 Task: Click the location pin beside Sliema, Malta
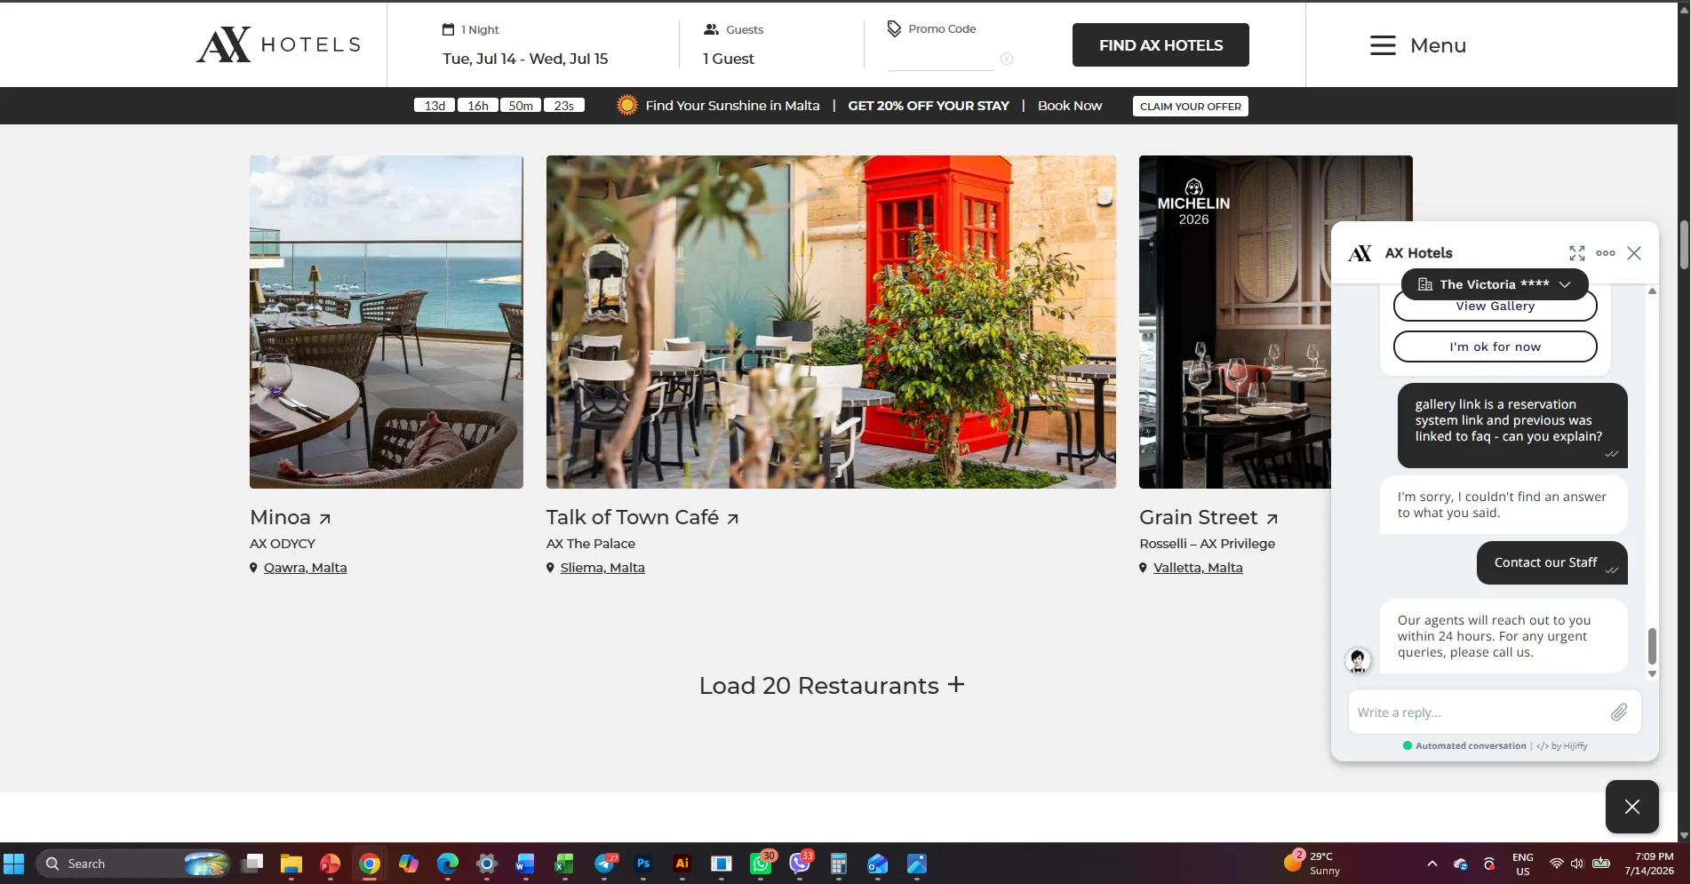[550, 568]
